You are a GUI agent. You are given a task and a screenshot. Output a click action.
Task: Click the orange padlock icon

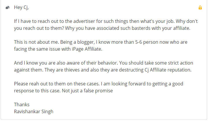(x=200, y=8)
